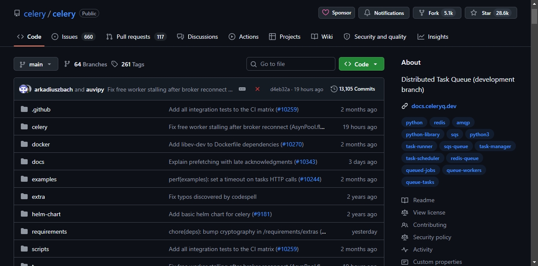Screen dimensions: 538x266
Task: Open the Insights tab
Action: point(433,37)
